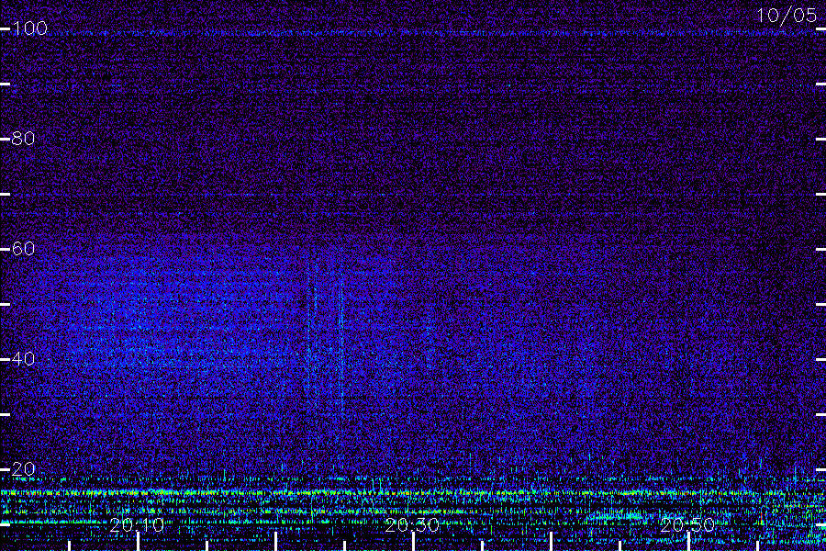Image resolution: width=826 pixels, height=551 pixels.
Task: Click the 60 frequency axis label
Action: point(23,248)
